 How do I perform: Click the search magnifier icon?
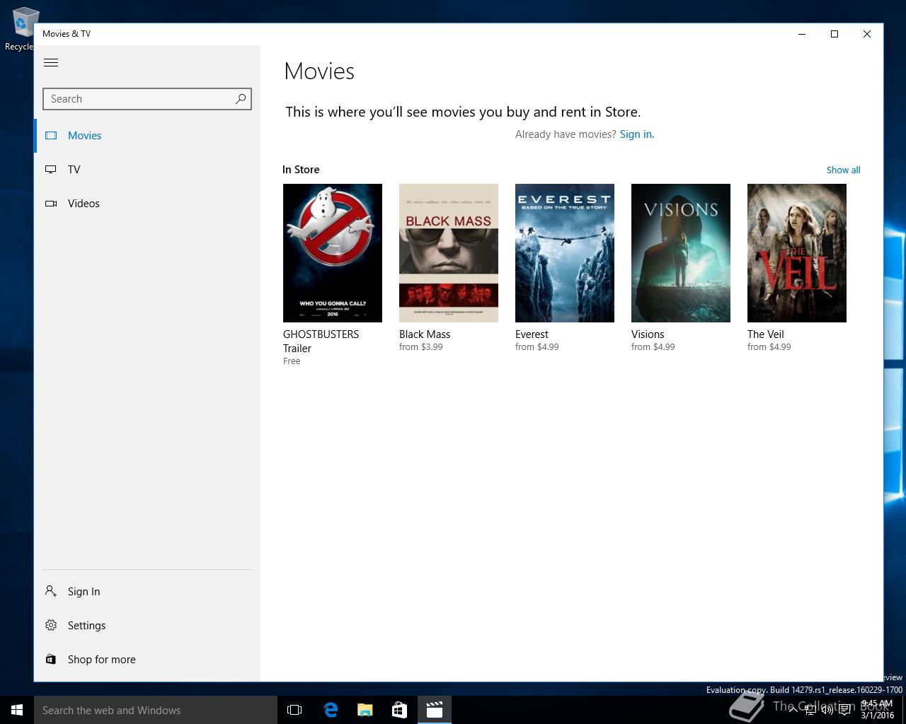241,99
